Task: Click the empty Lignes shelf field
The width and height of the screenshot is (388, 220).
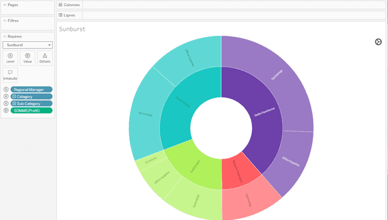Action: (234, 15)
